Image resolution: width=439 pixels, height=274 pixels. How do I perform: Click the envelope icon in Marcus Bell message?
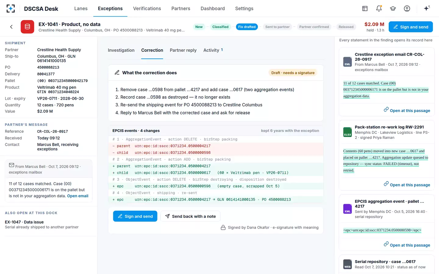(12, 165)
